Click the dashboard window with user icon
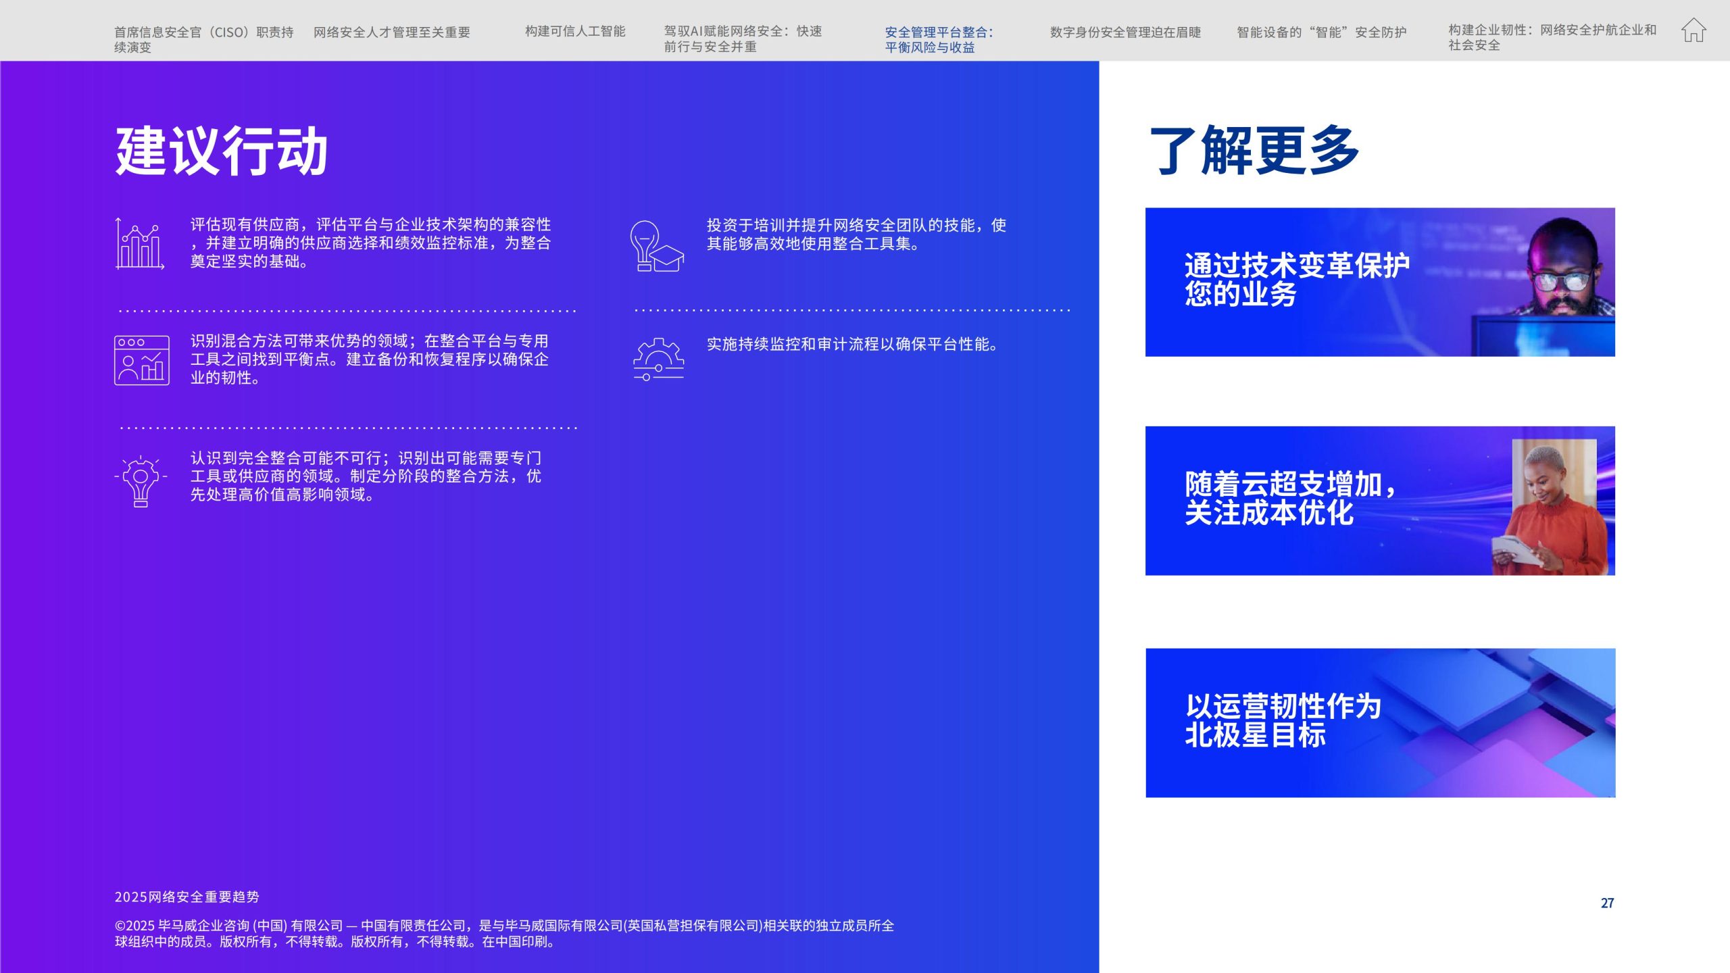This screenshot has width=1730, height=973. 141,360
